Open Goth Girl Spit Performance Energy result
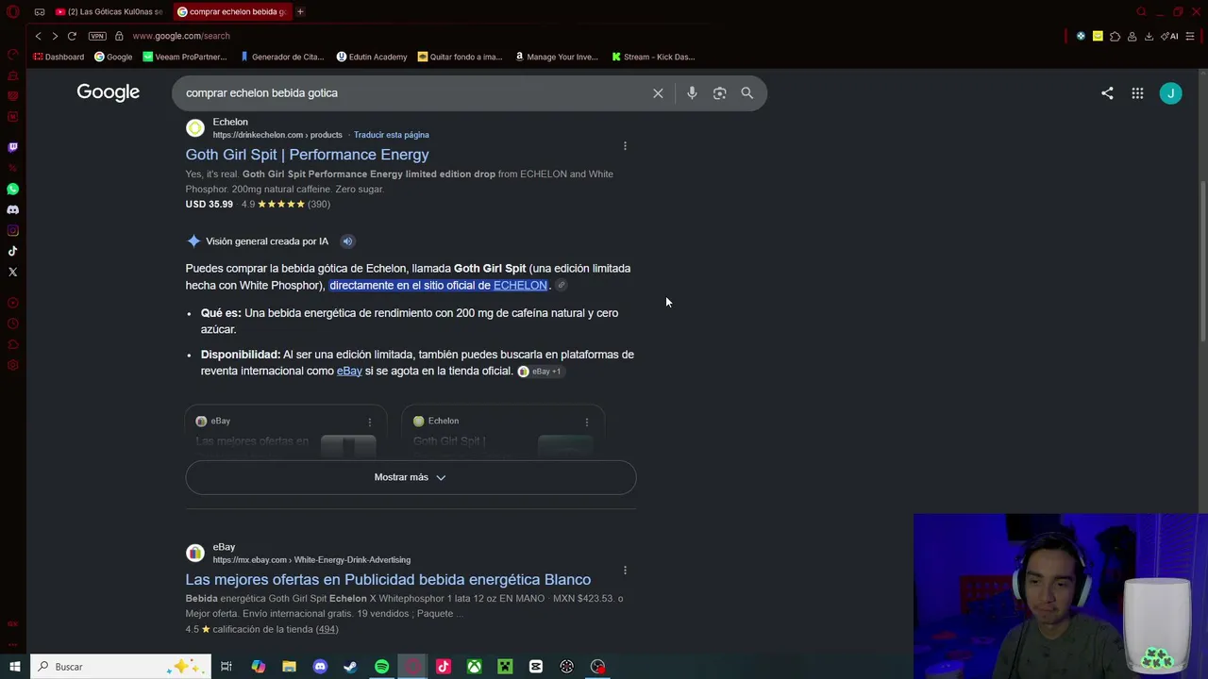This screenshot has height=679, width=1208. click(307, 155)
